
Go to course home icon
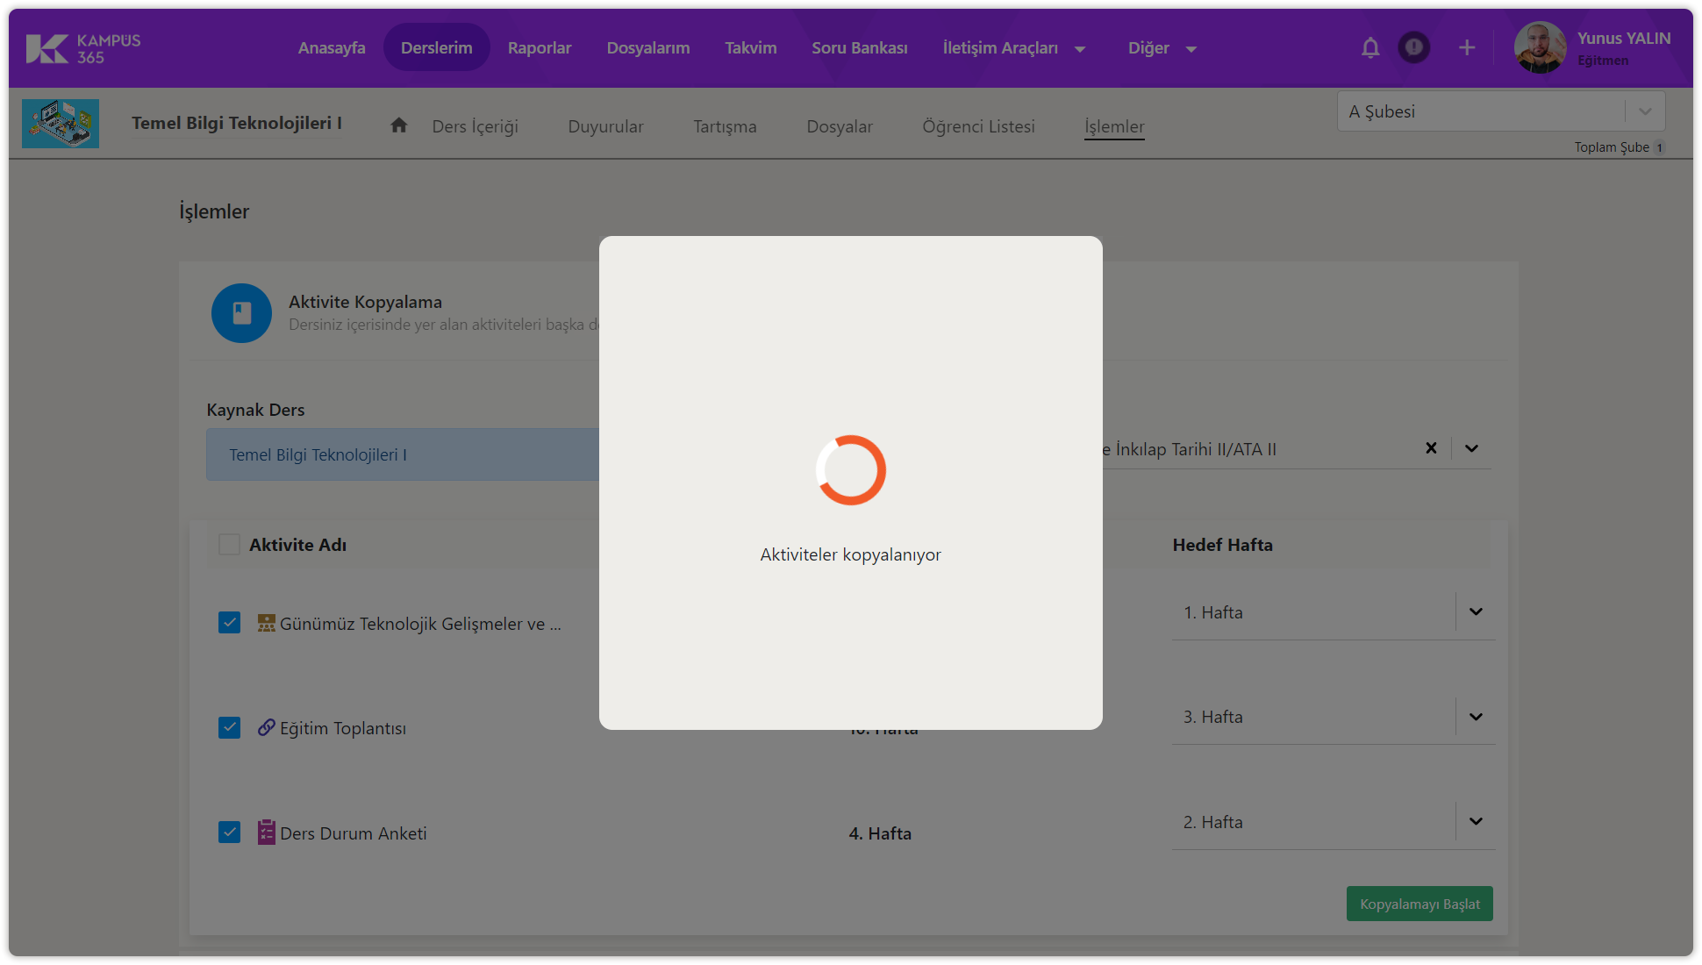point(399,125)
